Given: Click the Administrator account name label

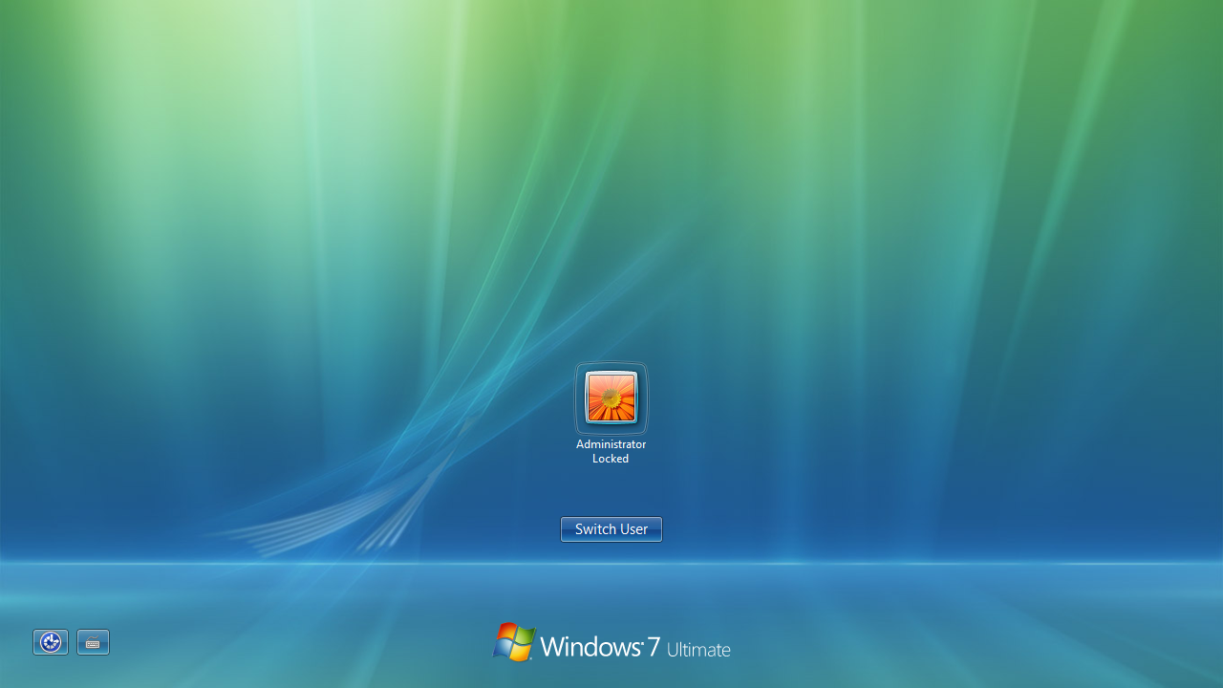Looking at the screenshot, I should [x=611, y=444].
